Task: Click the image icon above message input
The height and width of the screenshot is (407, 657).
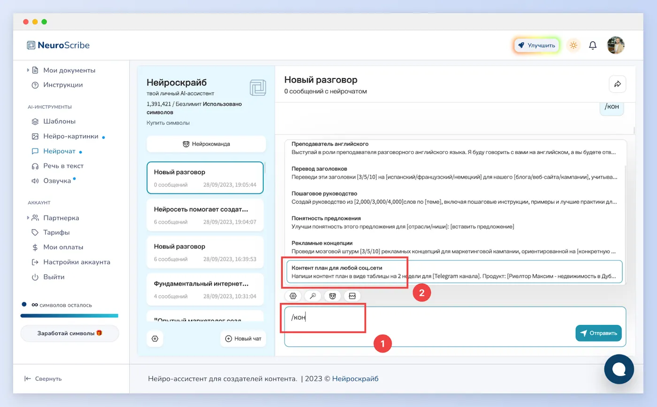Action: tap(352, 296)
